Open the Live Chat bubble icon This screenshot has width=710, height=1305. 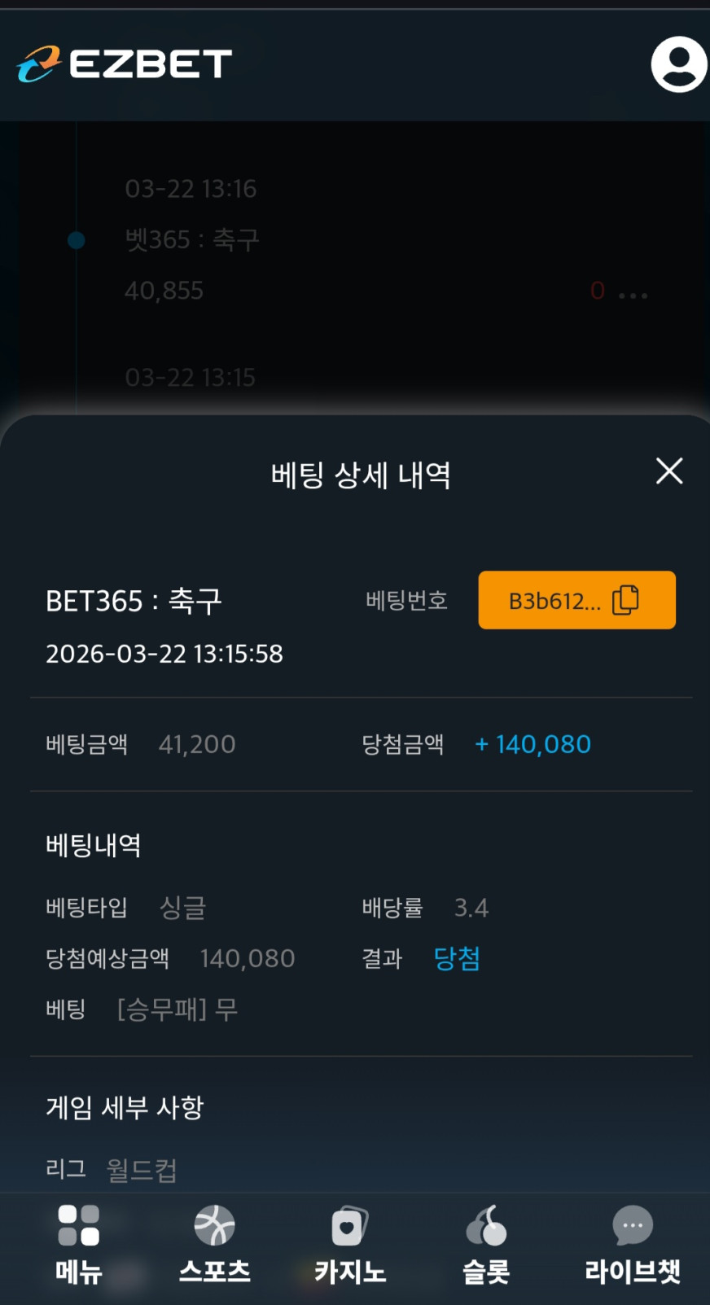click(x=632, y=1226)
